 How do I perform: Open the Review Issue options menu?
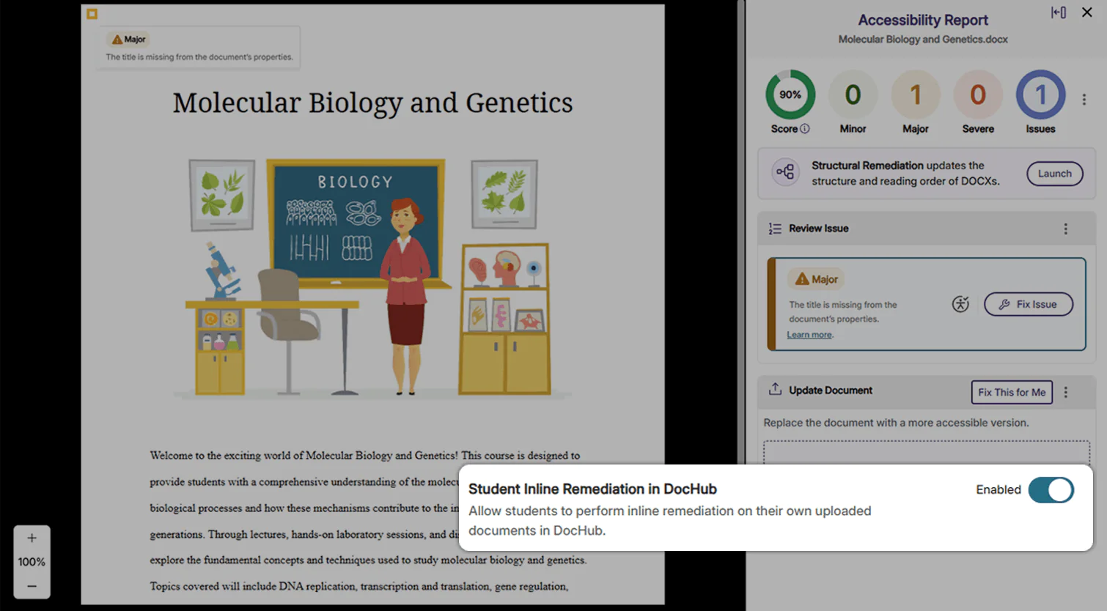(1066, 228)
